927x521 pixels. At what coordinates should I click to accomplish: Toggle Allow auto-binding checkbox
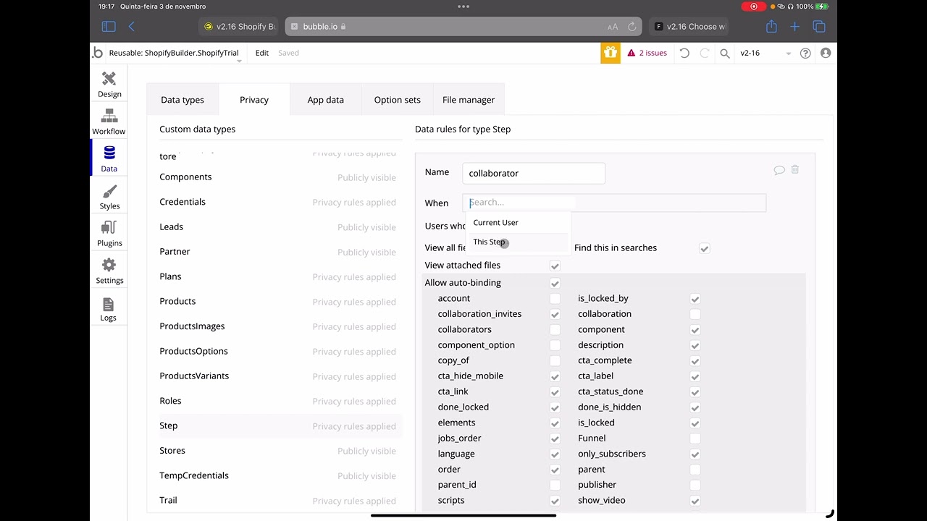pos(555,283)
